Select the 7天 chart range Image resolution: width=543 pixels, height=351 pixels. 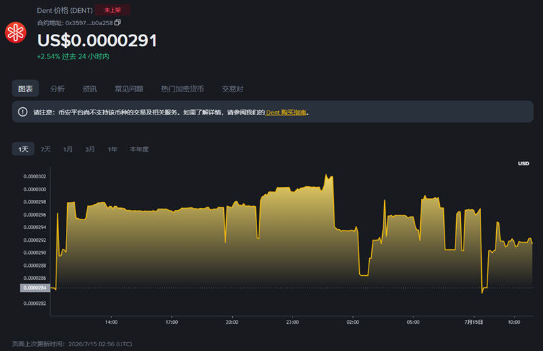pyautogui.click(x=45, y=149)
